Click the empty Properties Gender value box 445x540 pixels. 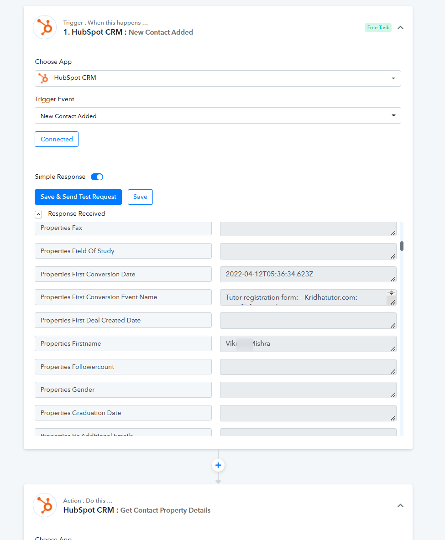(x=308, y=390)
